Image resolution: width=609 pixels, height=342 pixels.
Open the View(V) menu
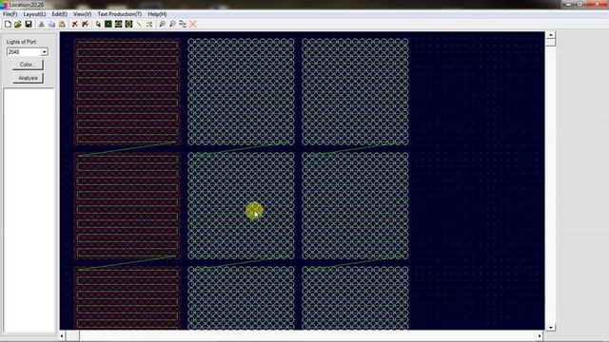[83, 14]
